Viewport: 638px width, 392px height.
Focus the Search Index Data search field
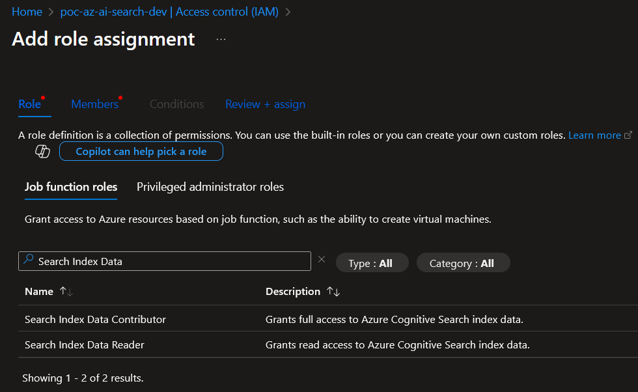(x=164, y=261)
